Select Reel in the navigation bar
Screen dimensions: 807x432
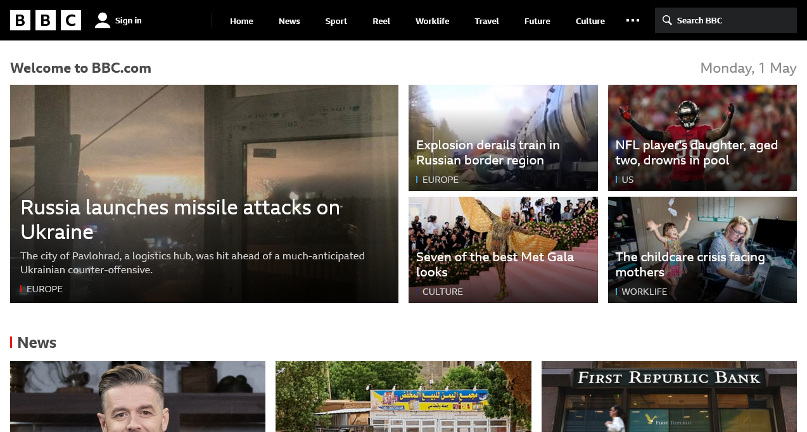pos(381,21)
